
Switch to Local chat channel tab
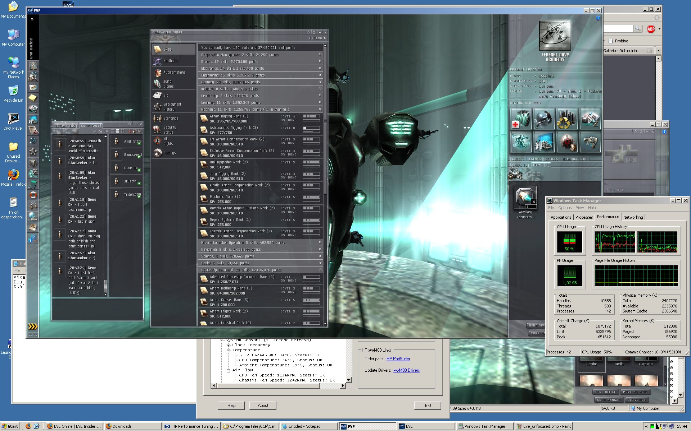coord(66,126)
